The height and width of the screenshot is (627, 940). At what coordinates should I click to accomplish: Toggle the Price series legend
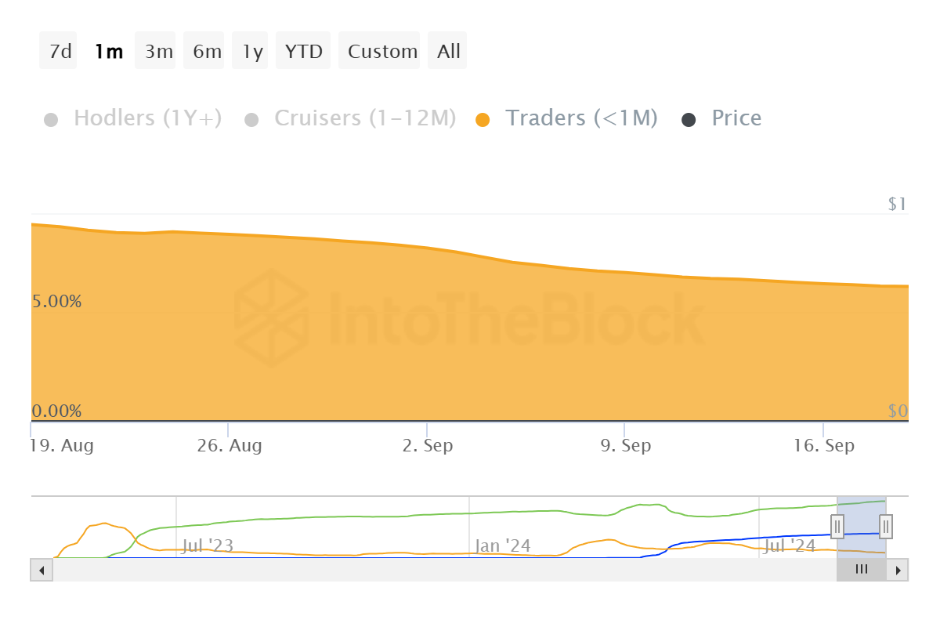tap(736, 118)
